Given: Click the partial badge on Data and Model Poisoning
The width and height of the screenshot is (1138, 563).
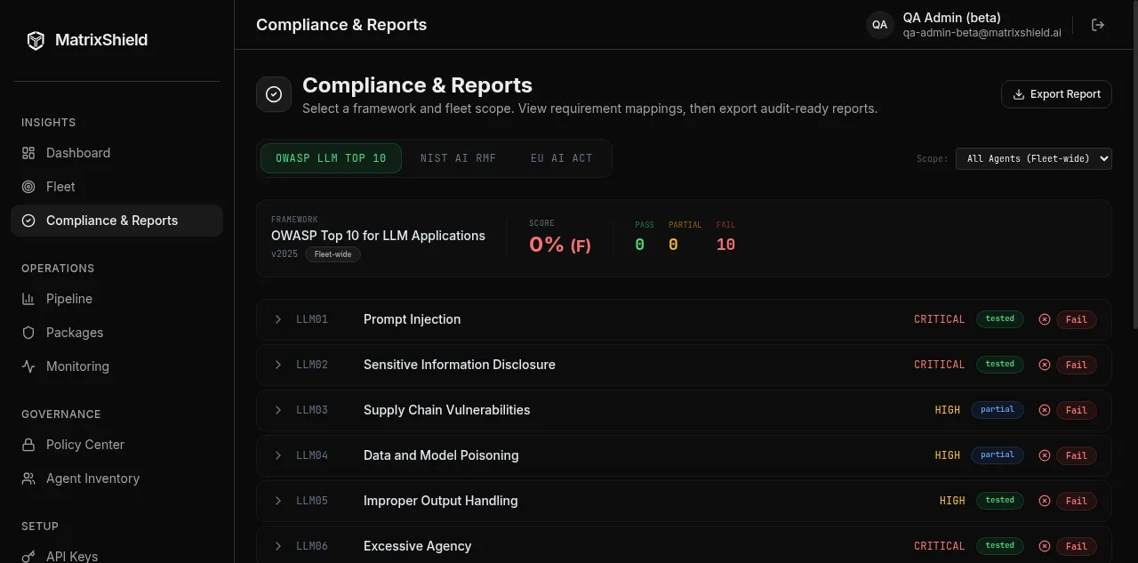Looking at the screenshot, I should [998, 454].
